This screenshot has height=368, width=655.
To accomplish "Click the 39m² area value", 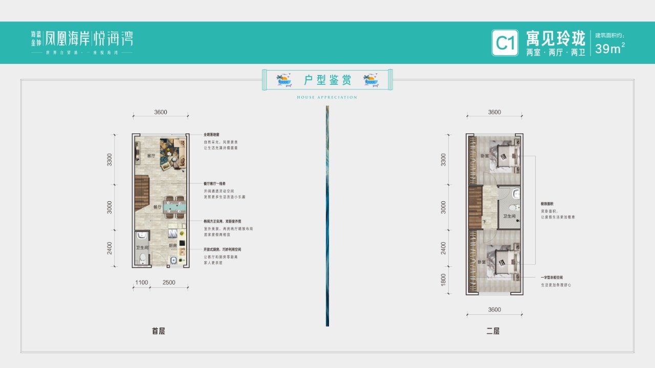I will click(611, 49).
